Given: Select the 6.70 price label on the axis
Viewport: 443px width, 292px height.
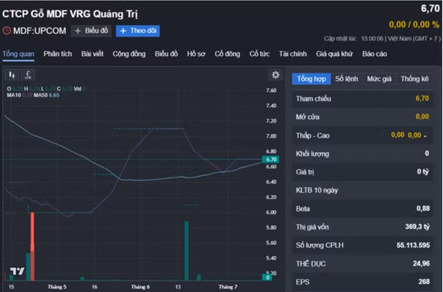Looking at the screenshot, I should click(x=271, y=159).
